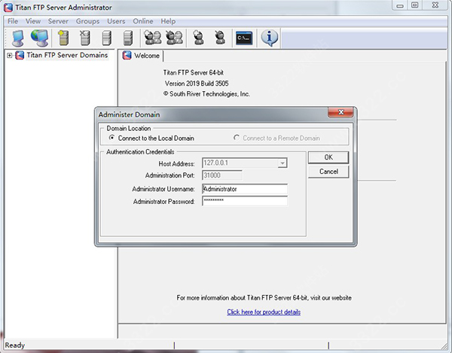Open the Groups menu
This screenshot has height=353, width=452.
click(x=87, y=21)
